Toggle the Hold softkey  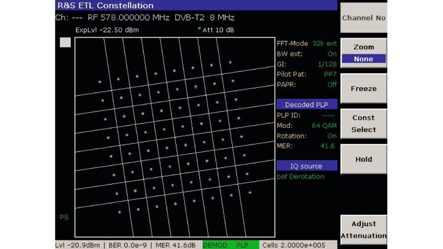(363, 159)
